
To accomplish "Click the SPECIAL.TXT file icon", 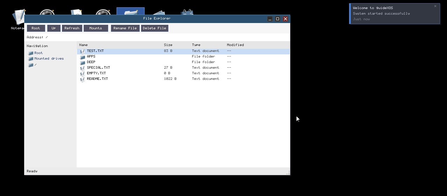I will (82, 68).
